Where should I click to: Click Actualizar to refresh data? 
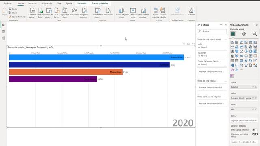click(x=108, y=12)
